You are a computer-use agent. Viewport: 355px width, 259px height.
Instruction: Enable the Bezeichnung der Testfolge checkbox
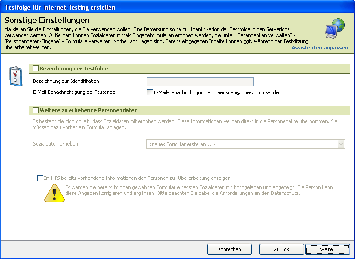pos(36,69)
